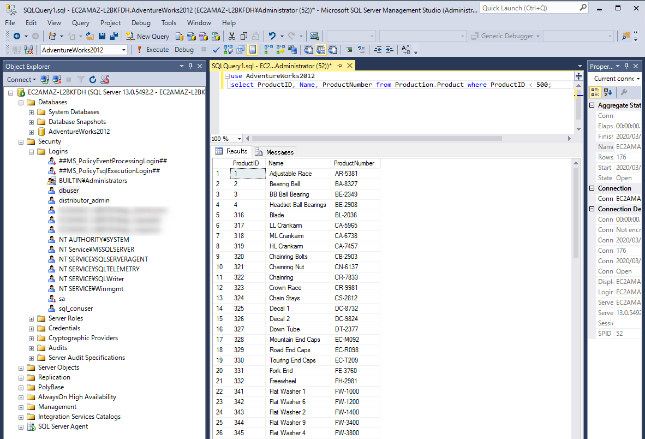
Task: Click the results grid vertical scrollbar
Action: 576,213
